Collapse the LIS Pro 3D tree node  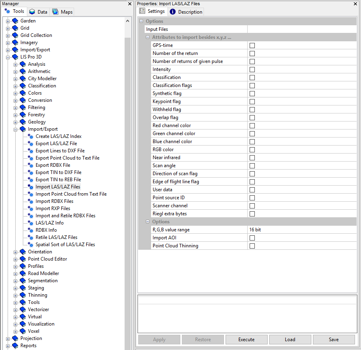[8, 57]
